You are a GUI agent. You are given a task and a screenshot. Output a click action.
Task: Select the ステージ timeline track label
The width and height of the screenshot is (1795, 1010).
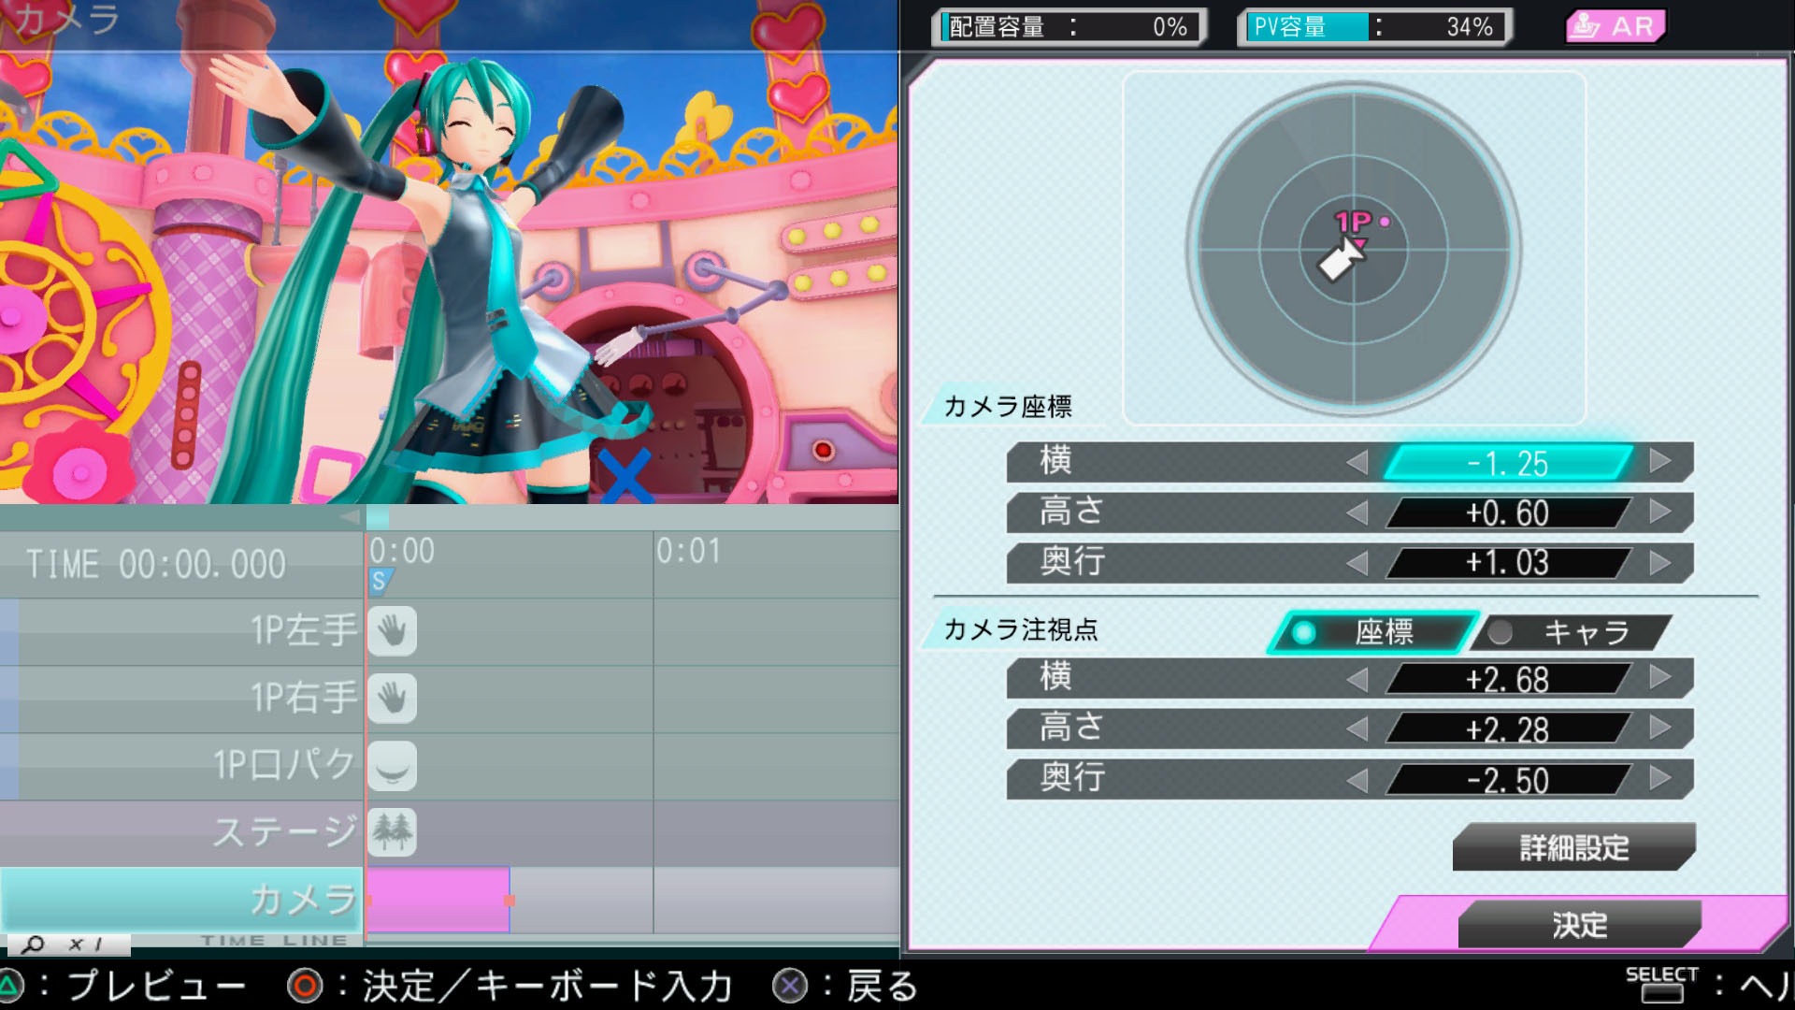(x=284, y=832)
